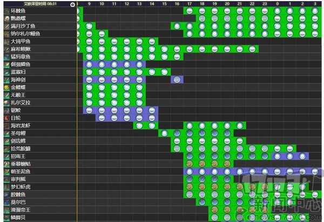
Task: Click the 海岩龙虾 fish icon
Action: point(5,125)
